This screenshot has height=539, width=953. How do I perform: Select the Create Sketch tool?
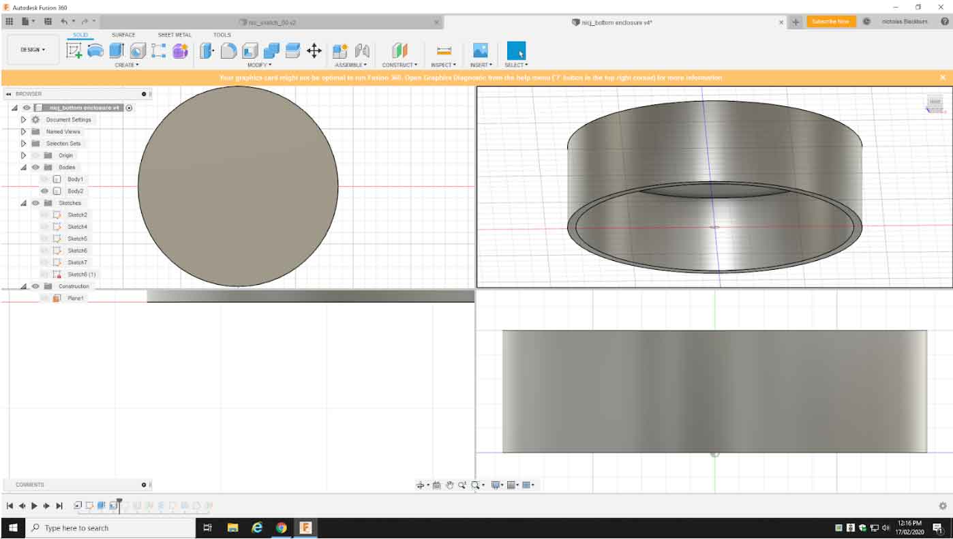click(x=74, y=50)
